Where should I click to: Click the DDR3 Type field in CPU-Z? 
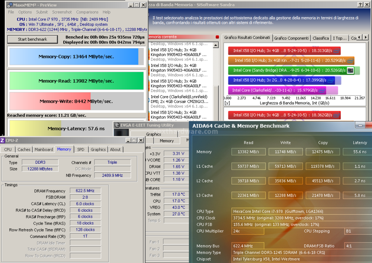coord(40,163)
